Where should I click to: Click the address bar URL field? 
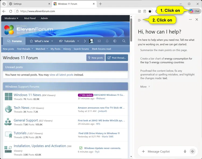tap(77, 11)
